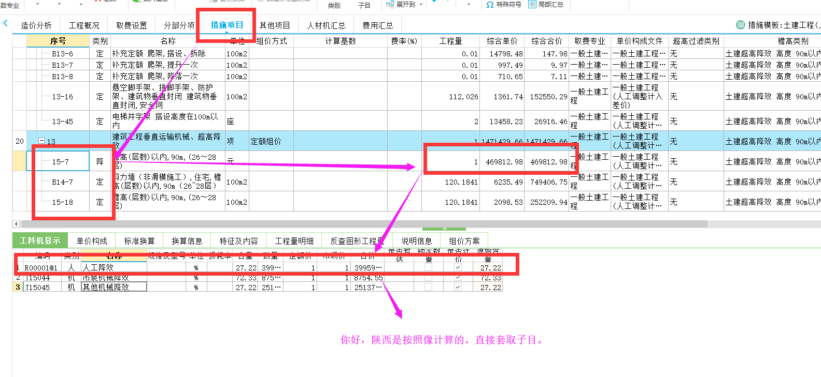Screen dimensions: 821x377
Task: Click the 469812.98 综合单价 cell
Action: pos(502,162)
